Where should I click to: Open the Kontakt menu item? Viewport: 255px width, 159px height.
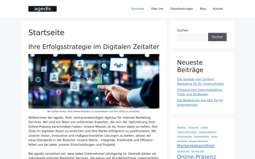pos(218,9)
